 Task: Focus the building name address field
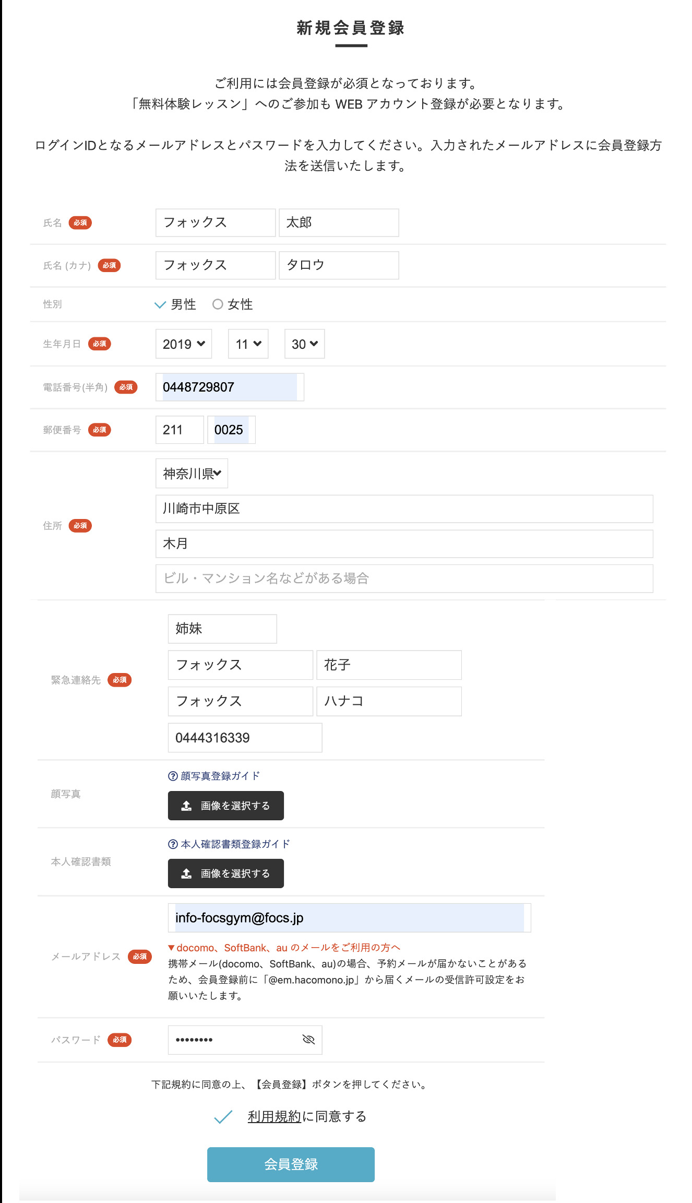404,579
